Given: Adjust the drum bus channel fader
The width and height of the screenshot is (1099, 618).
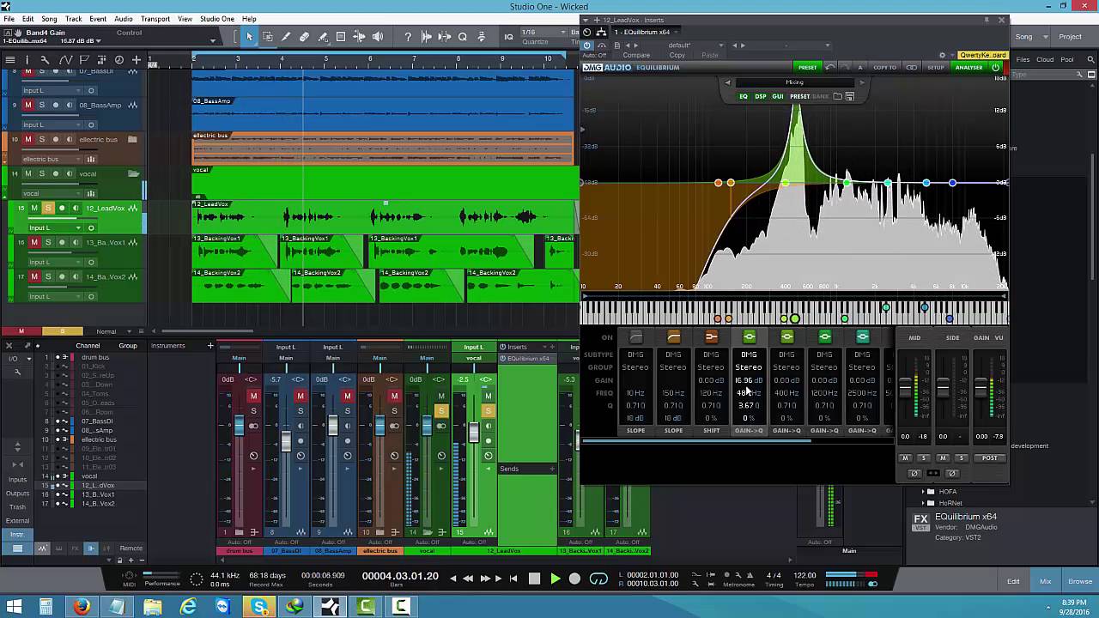Looking at the screenshot, I should click(239, 426).
